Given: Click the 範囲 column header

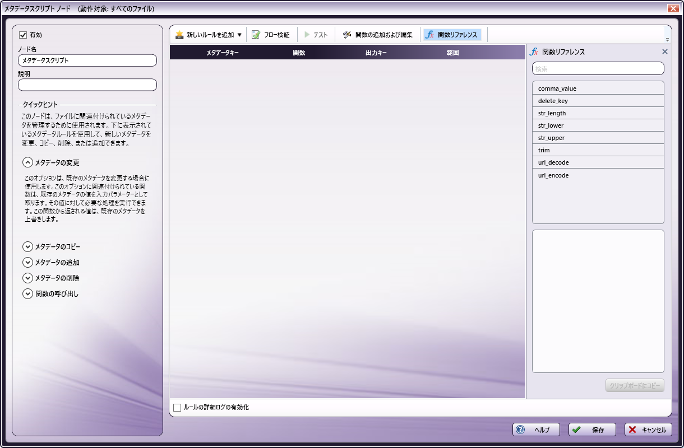Looking at the screenshot, I should (453, 53).
